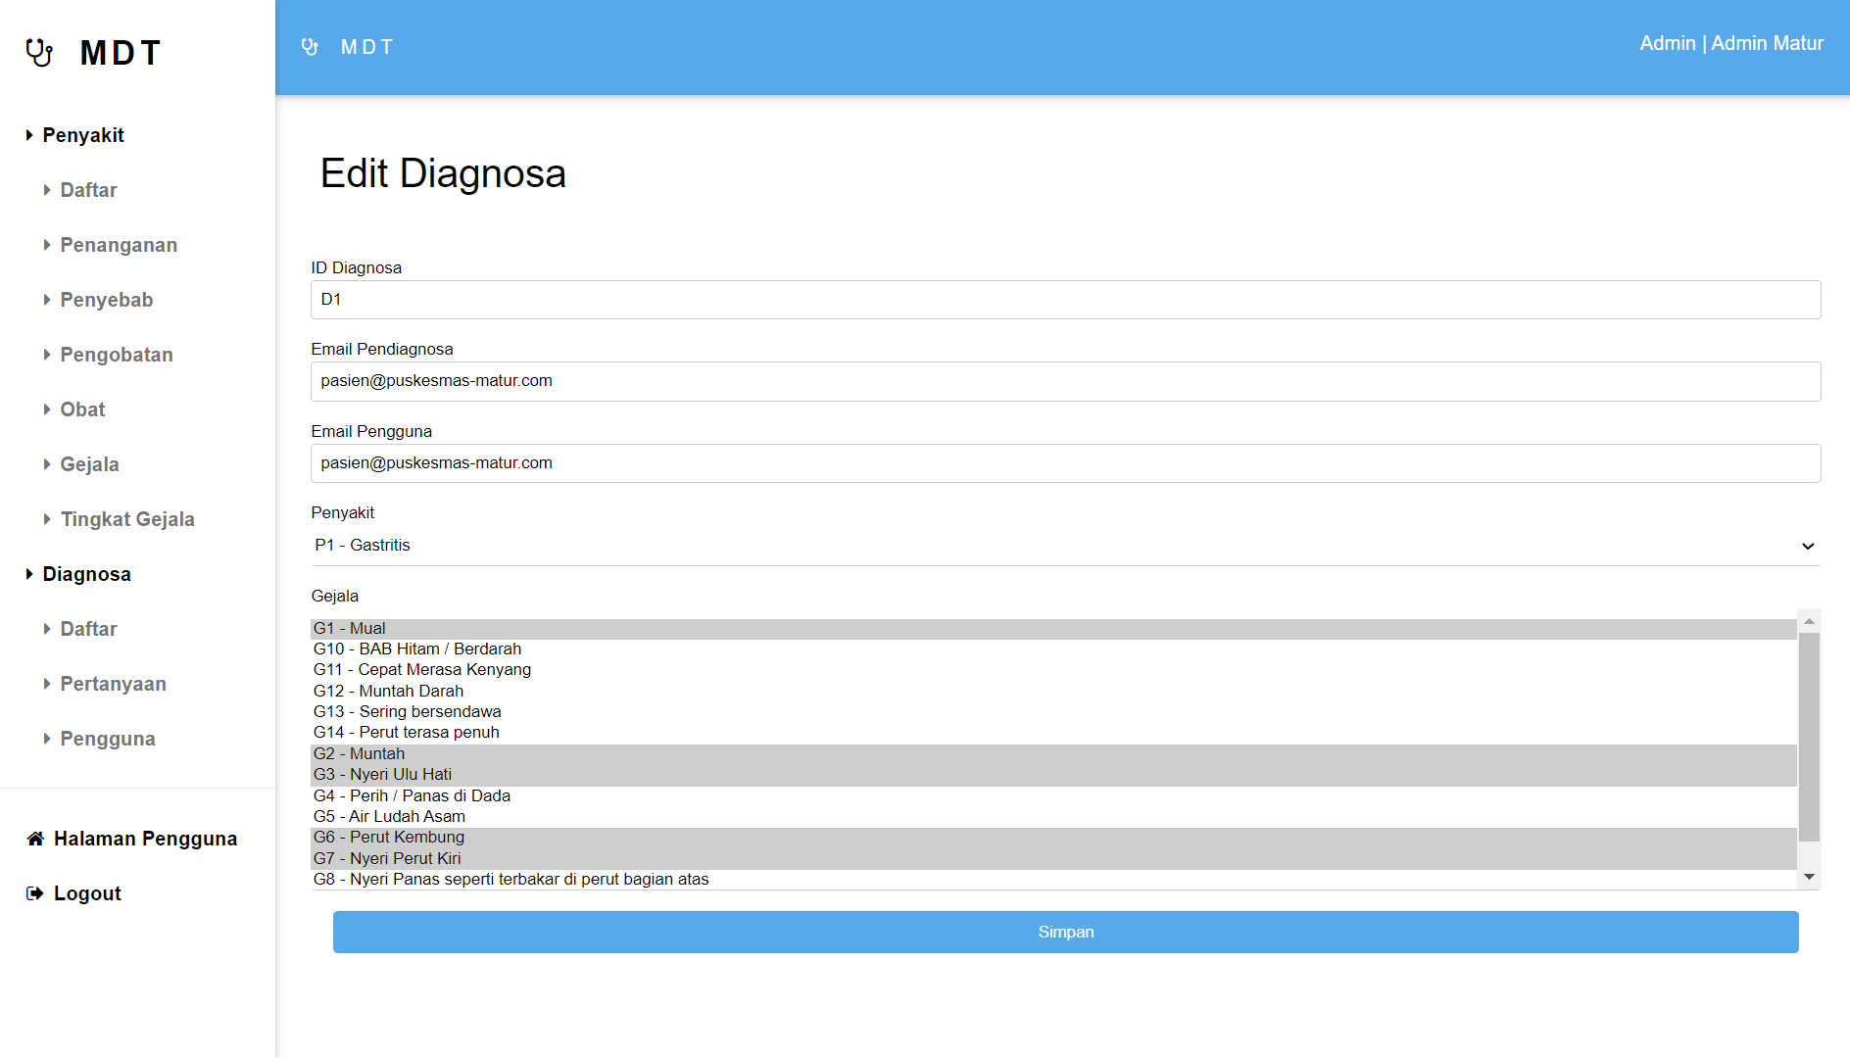Open the Penyakit dropdown showing P1 - Gastritis
The height and width of the screenshot is (1058, 1850).
1065,546
